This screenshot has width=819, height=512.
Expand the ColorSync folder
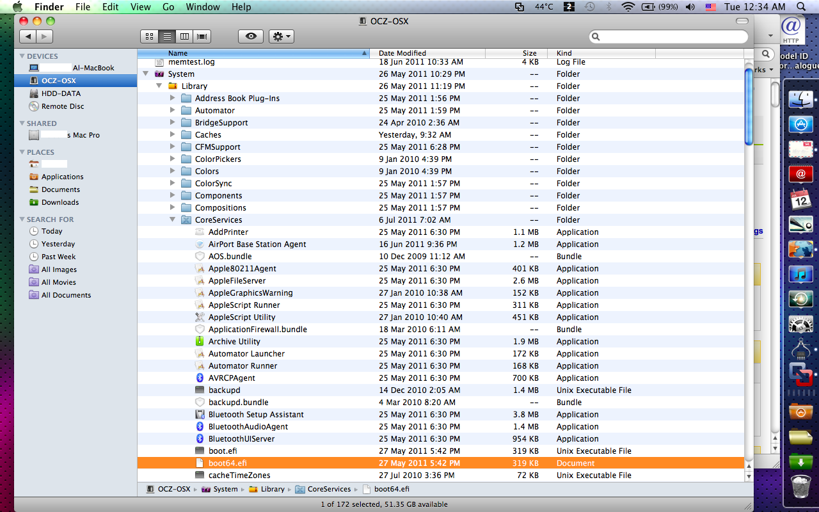173,183
